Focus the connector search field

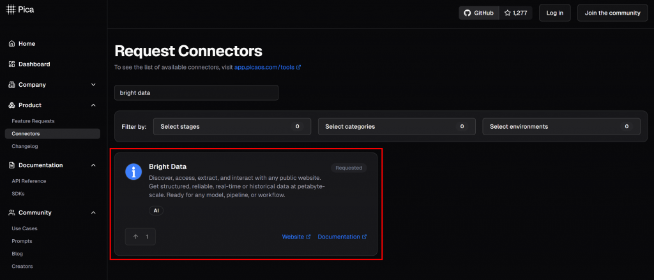[x=196, y=92]
